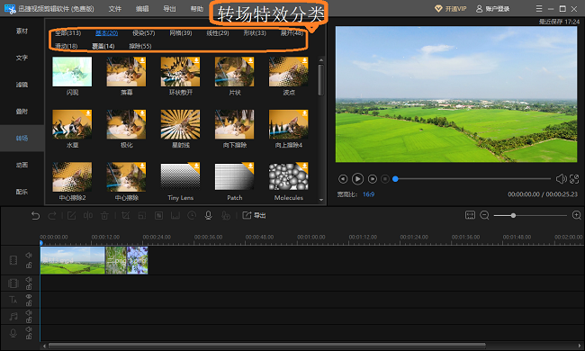Select the 形状(33) category link
The image size is (585, 351).
pos(255,33)
